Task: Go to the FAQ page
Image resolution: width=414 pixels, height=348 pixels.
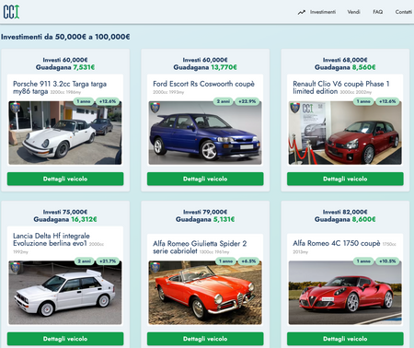Action: [x=378, y=12]
